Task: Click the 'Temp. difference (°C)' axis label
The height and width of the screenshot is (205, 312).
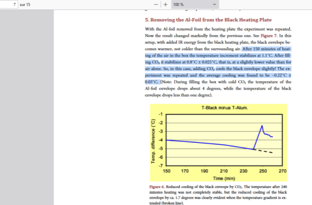Action: (153, 141)
